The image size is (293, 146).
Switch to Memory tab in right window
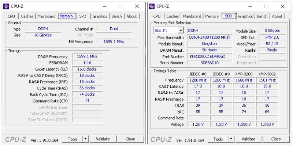click(x=212, y=16)
